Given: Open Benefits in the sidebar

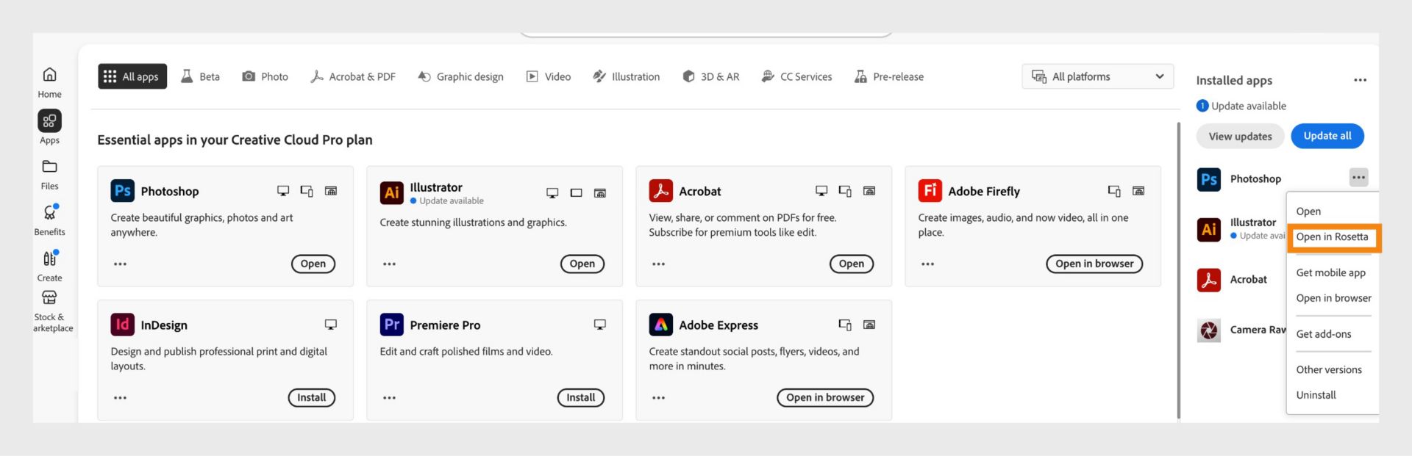Looking at the screenshot, I should (49, 220).
